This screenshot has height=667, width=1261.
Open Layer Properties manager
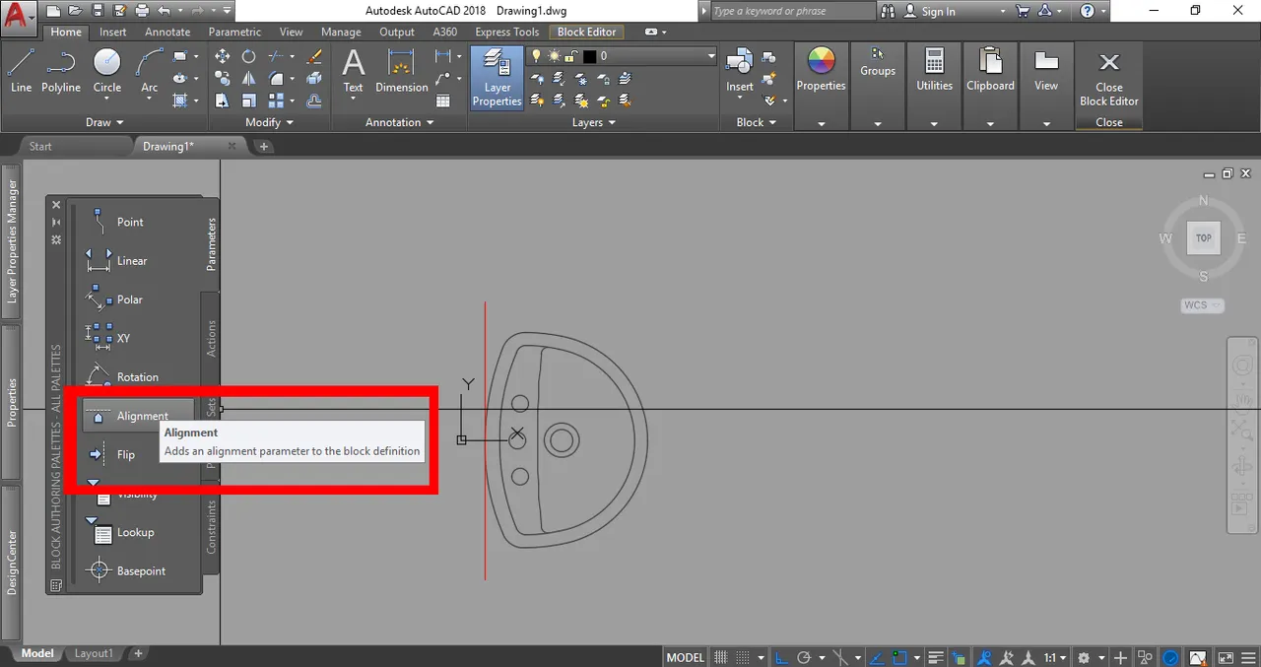tap(498, 78)
